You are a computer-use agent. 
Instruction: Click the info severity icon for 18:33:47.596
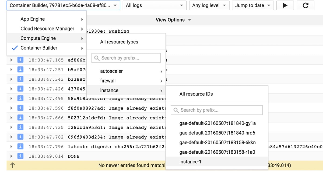pos(20,108)
